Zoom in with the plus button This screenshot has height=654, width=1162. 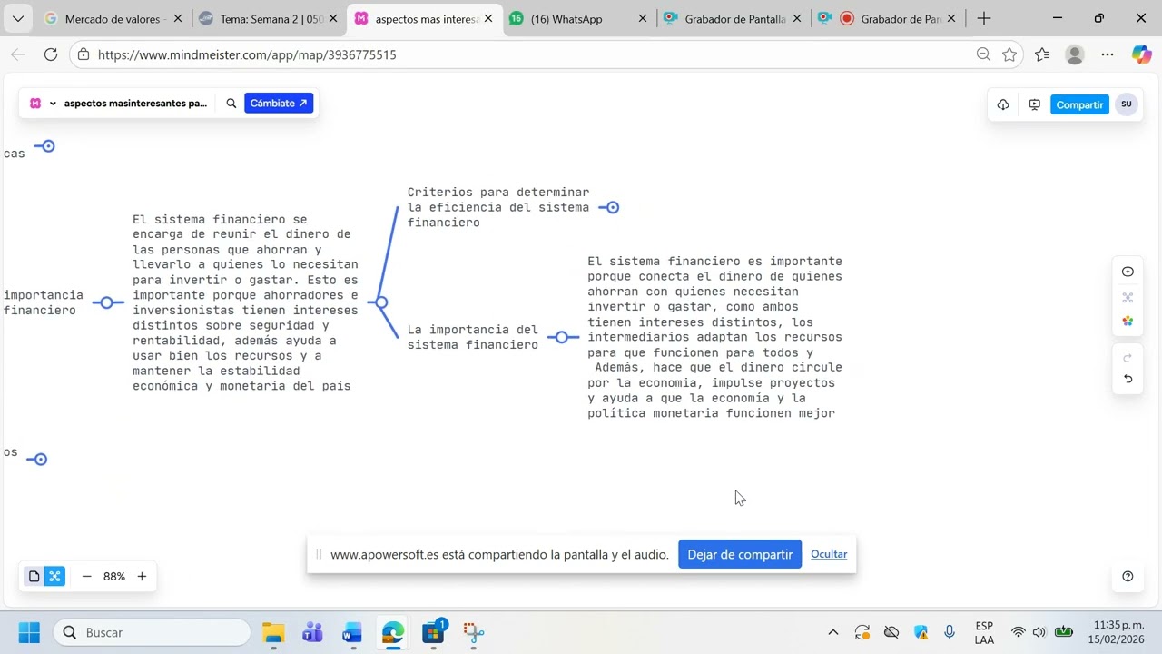tap(142, 576)
